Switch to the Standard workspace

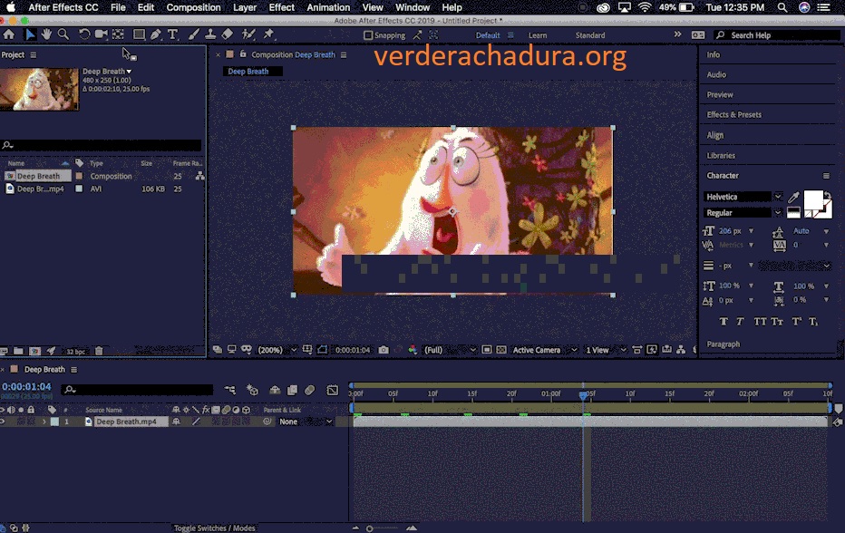590,35
